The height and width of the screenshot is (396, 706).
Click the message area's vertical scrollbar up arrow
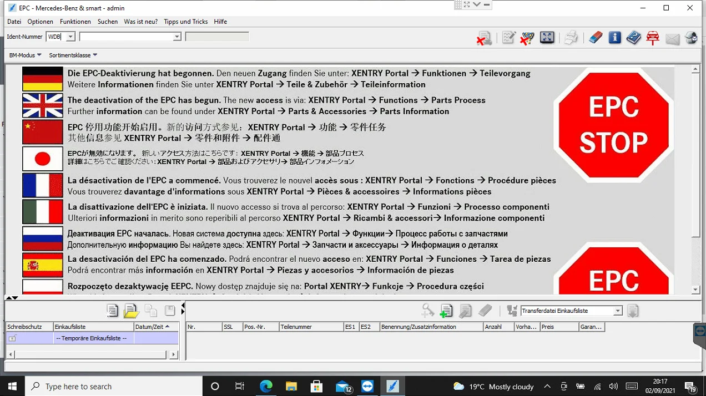[x=695, y=70]
